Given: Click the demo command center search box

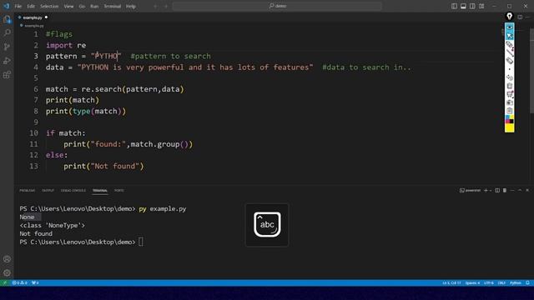Looking at the screenshot, I should point(277,6).
